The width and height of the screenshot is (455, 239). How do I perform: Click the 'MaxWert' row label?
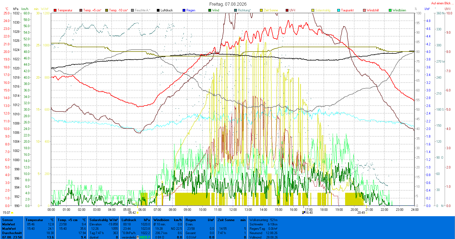[9, 229]
